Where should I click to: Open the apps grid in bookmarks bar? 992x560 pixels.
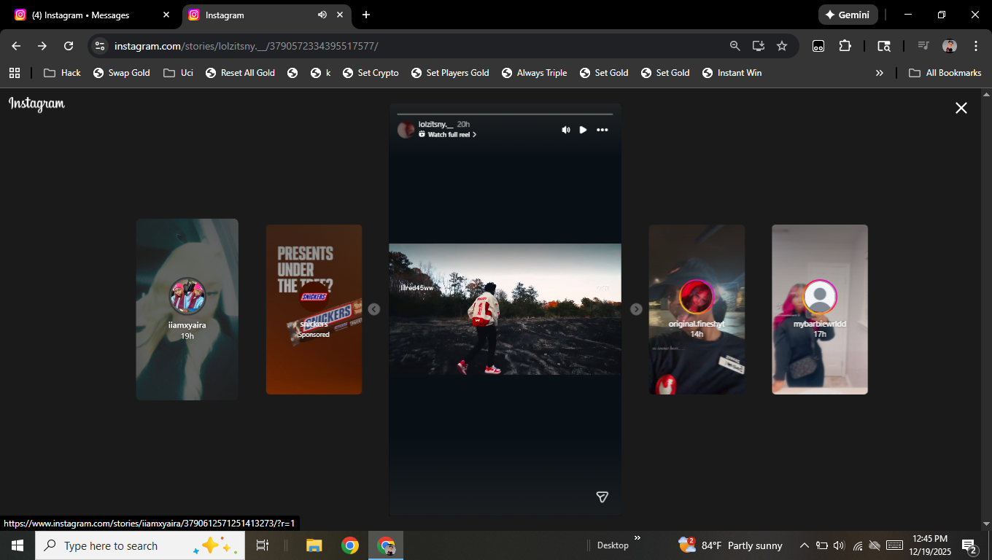click(x=14, y=73)
